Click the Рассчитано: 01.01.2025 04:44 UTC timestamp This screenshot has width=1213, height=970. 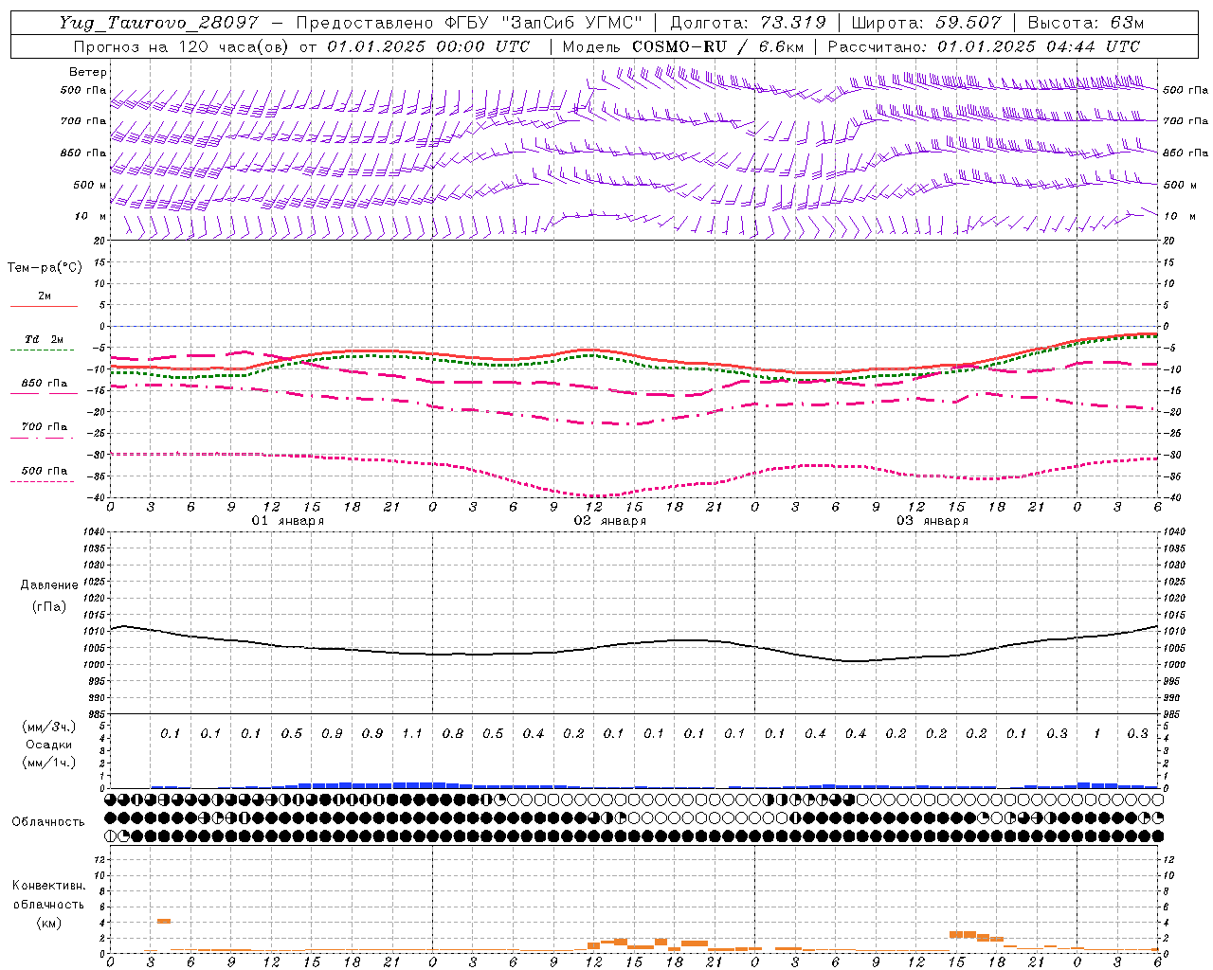984,46
